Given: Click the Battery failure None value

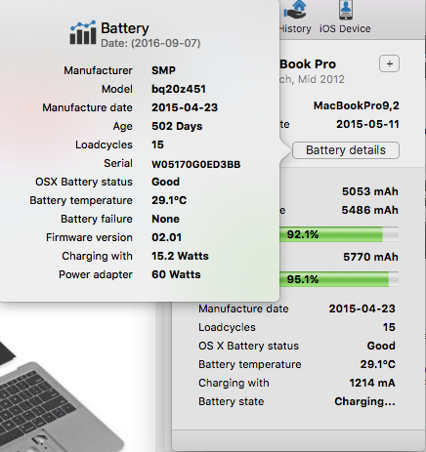Looking at the screenshot, I should click(165, 219).
